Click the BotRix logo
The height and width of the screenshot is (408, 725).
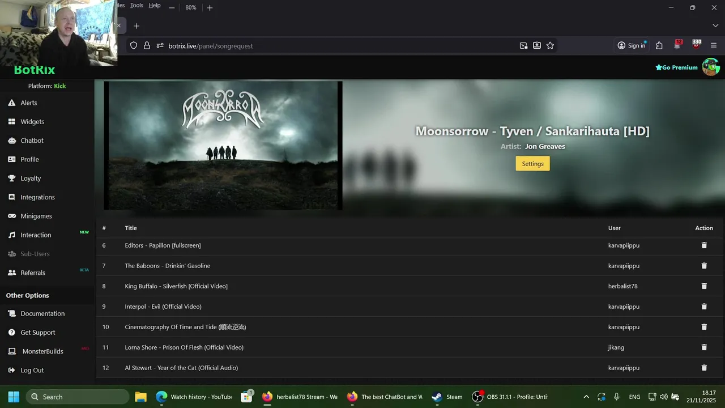(x=35, y=70)
